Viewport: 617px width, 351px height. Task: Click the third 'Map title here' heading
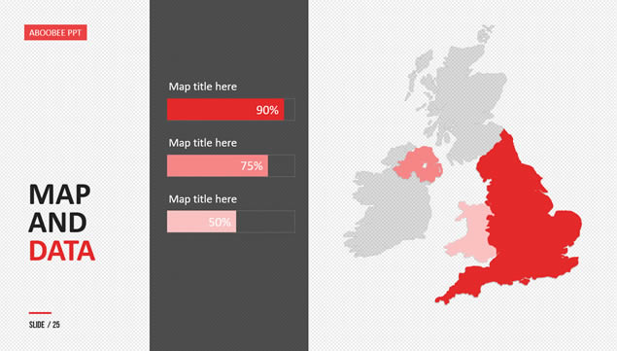[203, 199]
